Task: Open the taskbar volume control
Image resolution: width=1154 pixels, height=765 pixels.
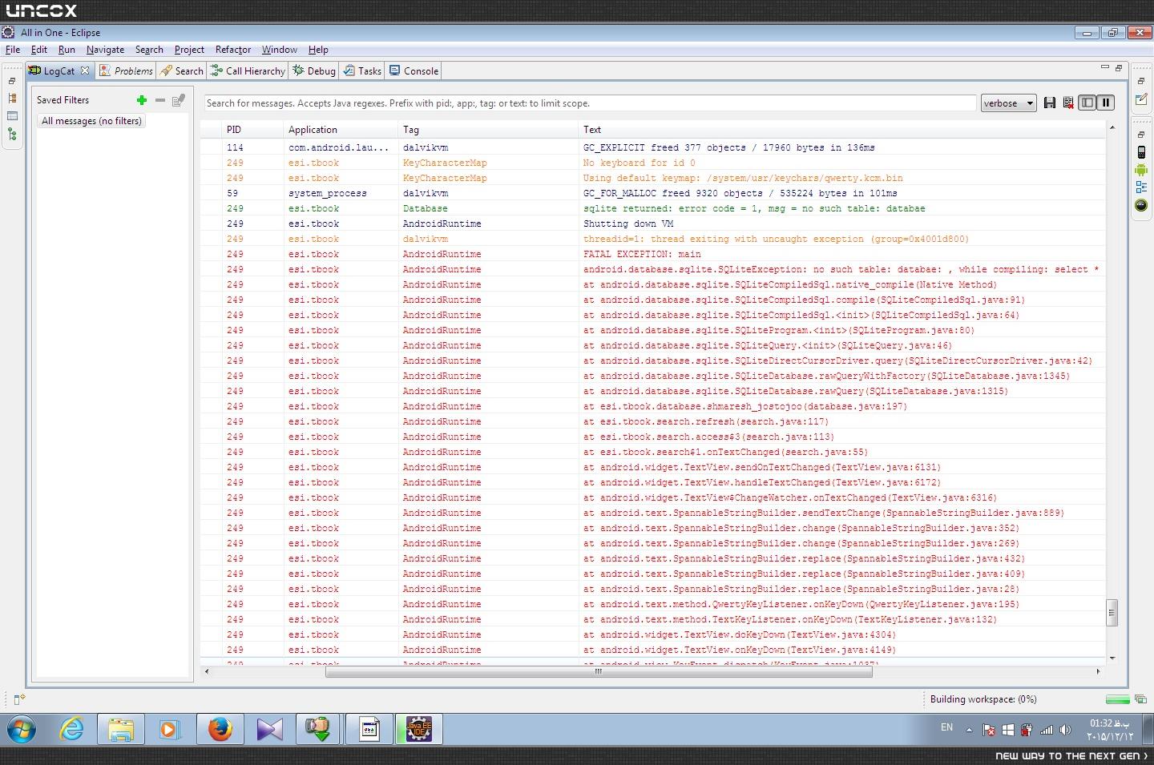Action: coord(1065,730)
